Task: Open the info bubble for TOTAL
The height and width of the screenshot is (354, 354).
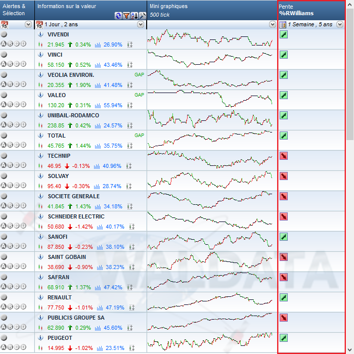Action: (40, 136)
